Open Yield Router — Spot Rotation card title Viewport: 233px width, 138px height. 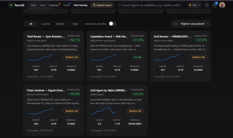pos(46,36)
